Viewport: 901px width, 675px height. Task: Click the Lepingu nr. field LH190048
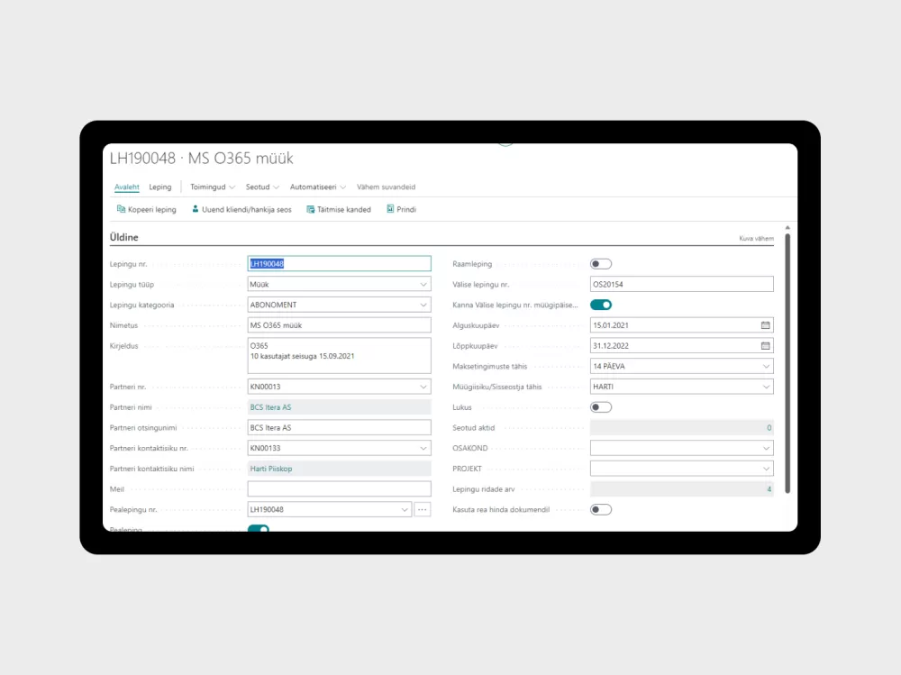(x=339, y=264)
